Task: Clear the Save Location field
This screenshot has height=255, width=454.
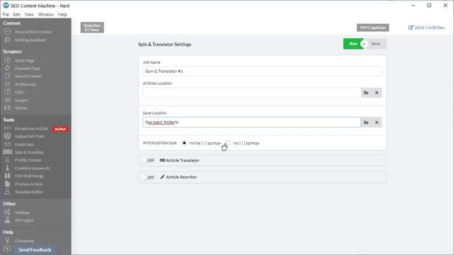Action: (377, 123)
